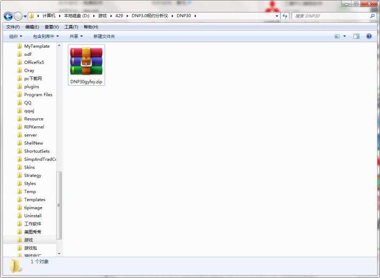380x278 pixels.
Task: Click the 429 breadcrumb segment
Action: [x=119, y=16]
